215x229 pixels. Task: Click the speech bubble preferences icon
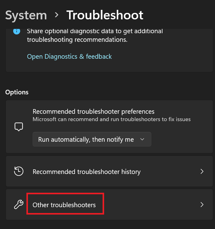click(19, 127)
